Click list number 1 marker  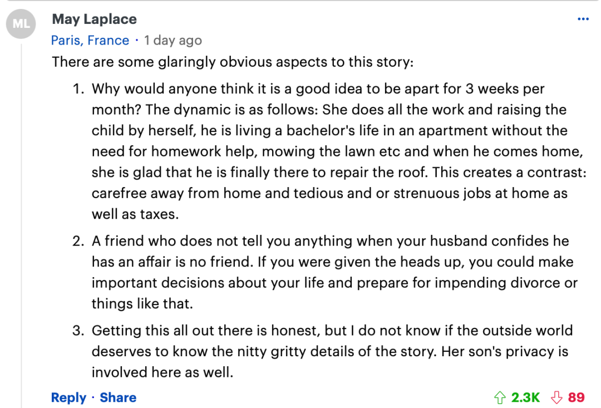click(78, 89)
